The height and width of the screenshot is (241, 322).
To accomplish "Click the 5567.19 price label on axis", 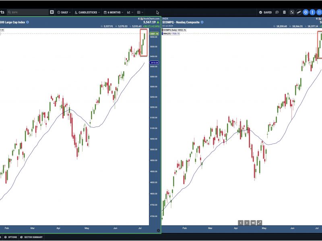I will click(154, 34).
